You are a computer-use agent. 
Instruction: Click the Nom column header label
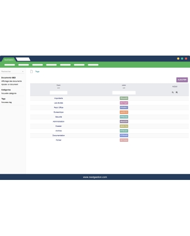[58, 85]
